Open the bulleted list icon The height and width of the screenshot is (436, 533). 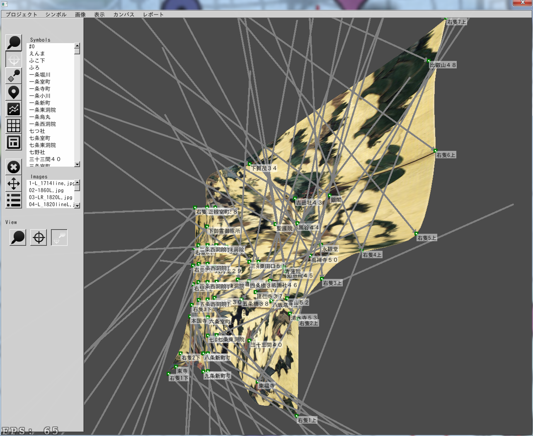pyautogui.click(x=14, y=200)
